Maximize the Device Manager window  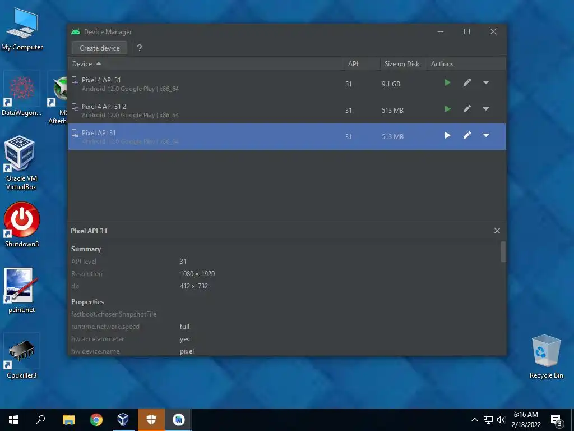point(467,32)
